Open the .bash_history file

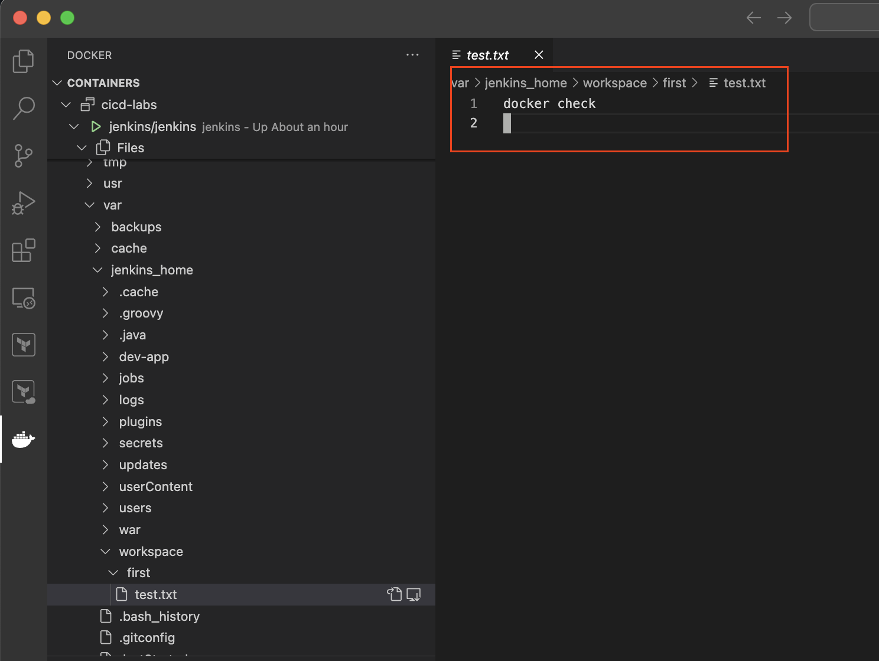[x=241, y=616]
